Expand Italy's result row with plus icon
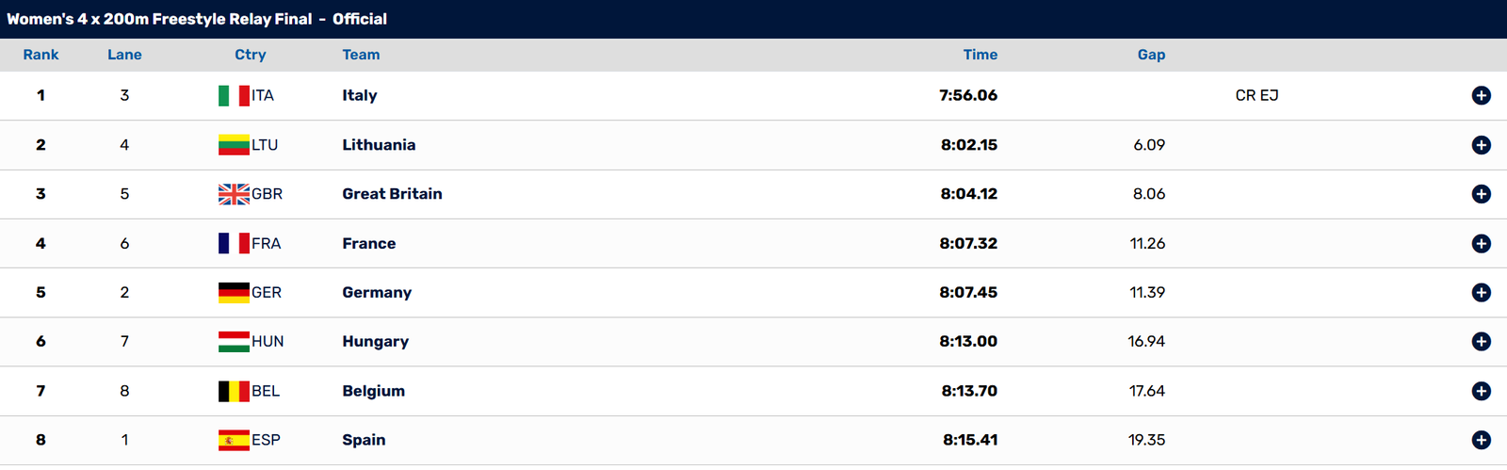The height and width of the screenshot is (470, 1507). [1481, 95]
